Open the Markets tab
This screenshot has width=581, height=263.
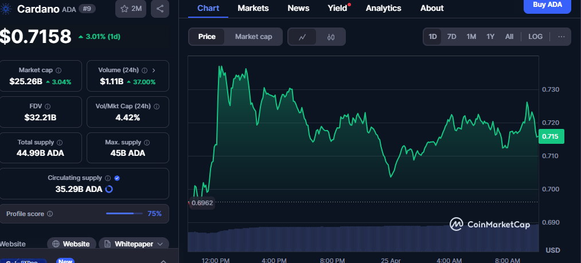tap(253, 8)
